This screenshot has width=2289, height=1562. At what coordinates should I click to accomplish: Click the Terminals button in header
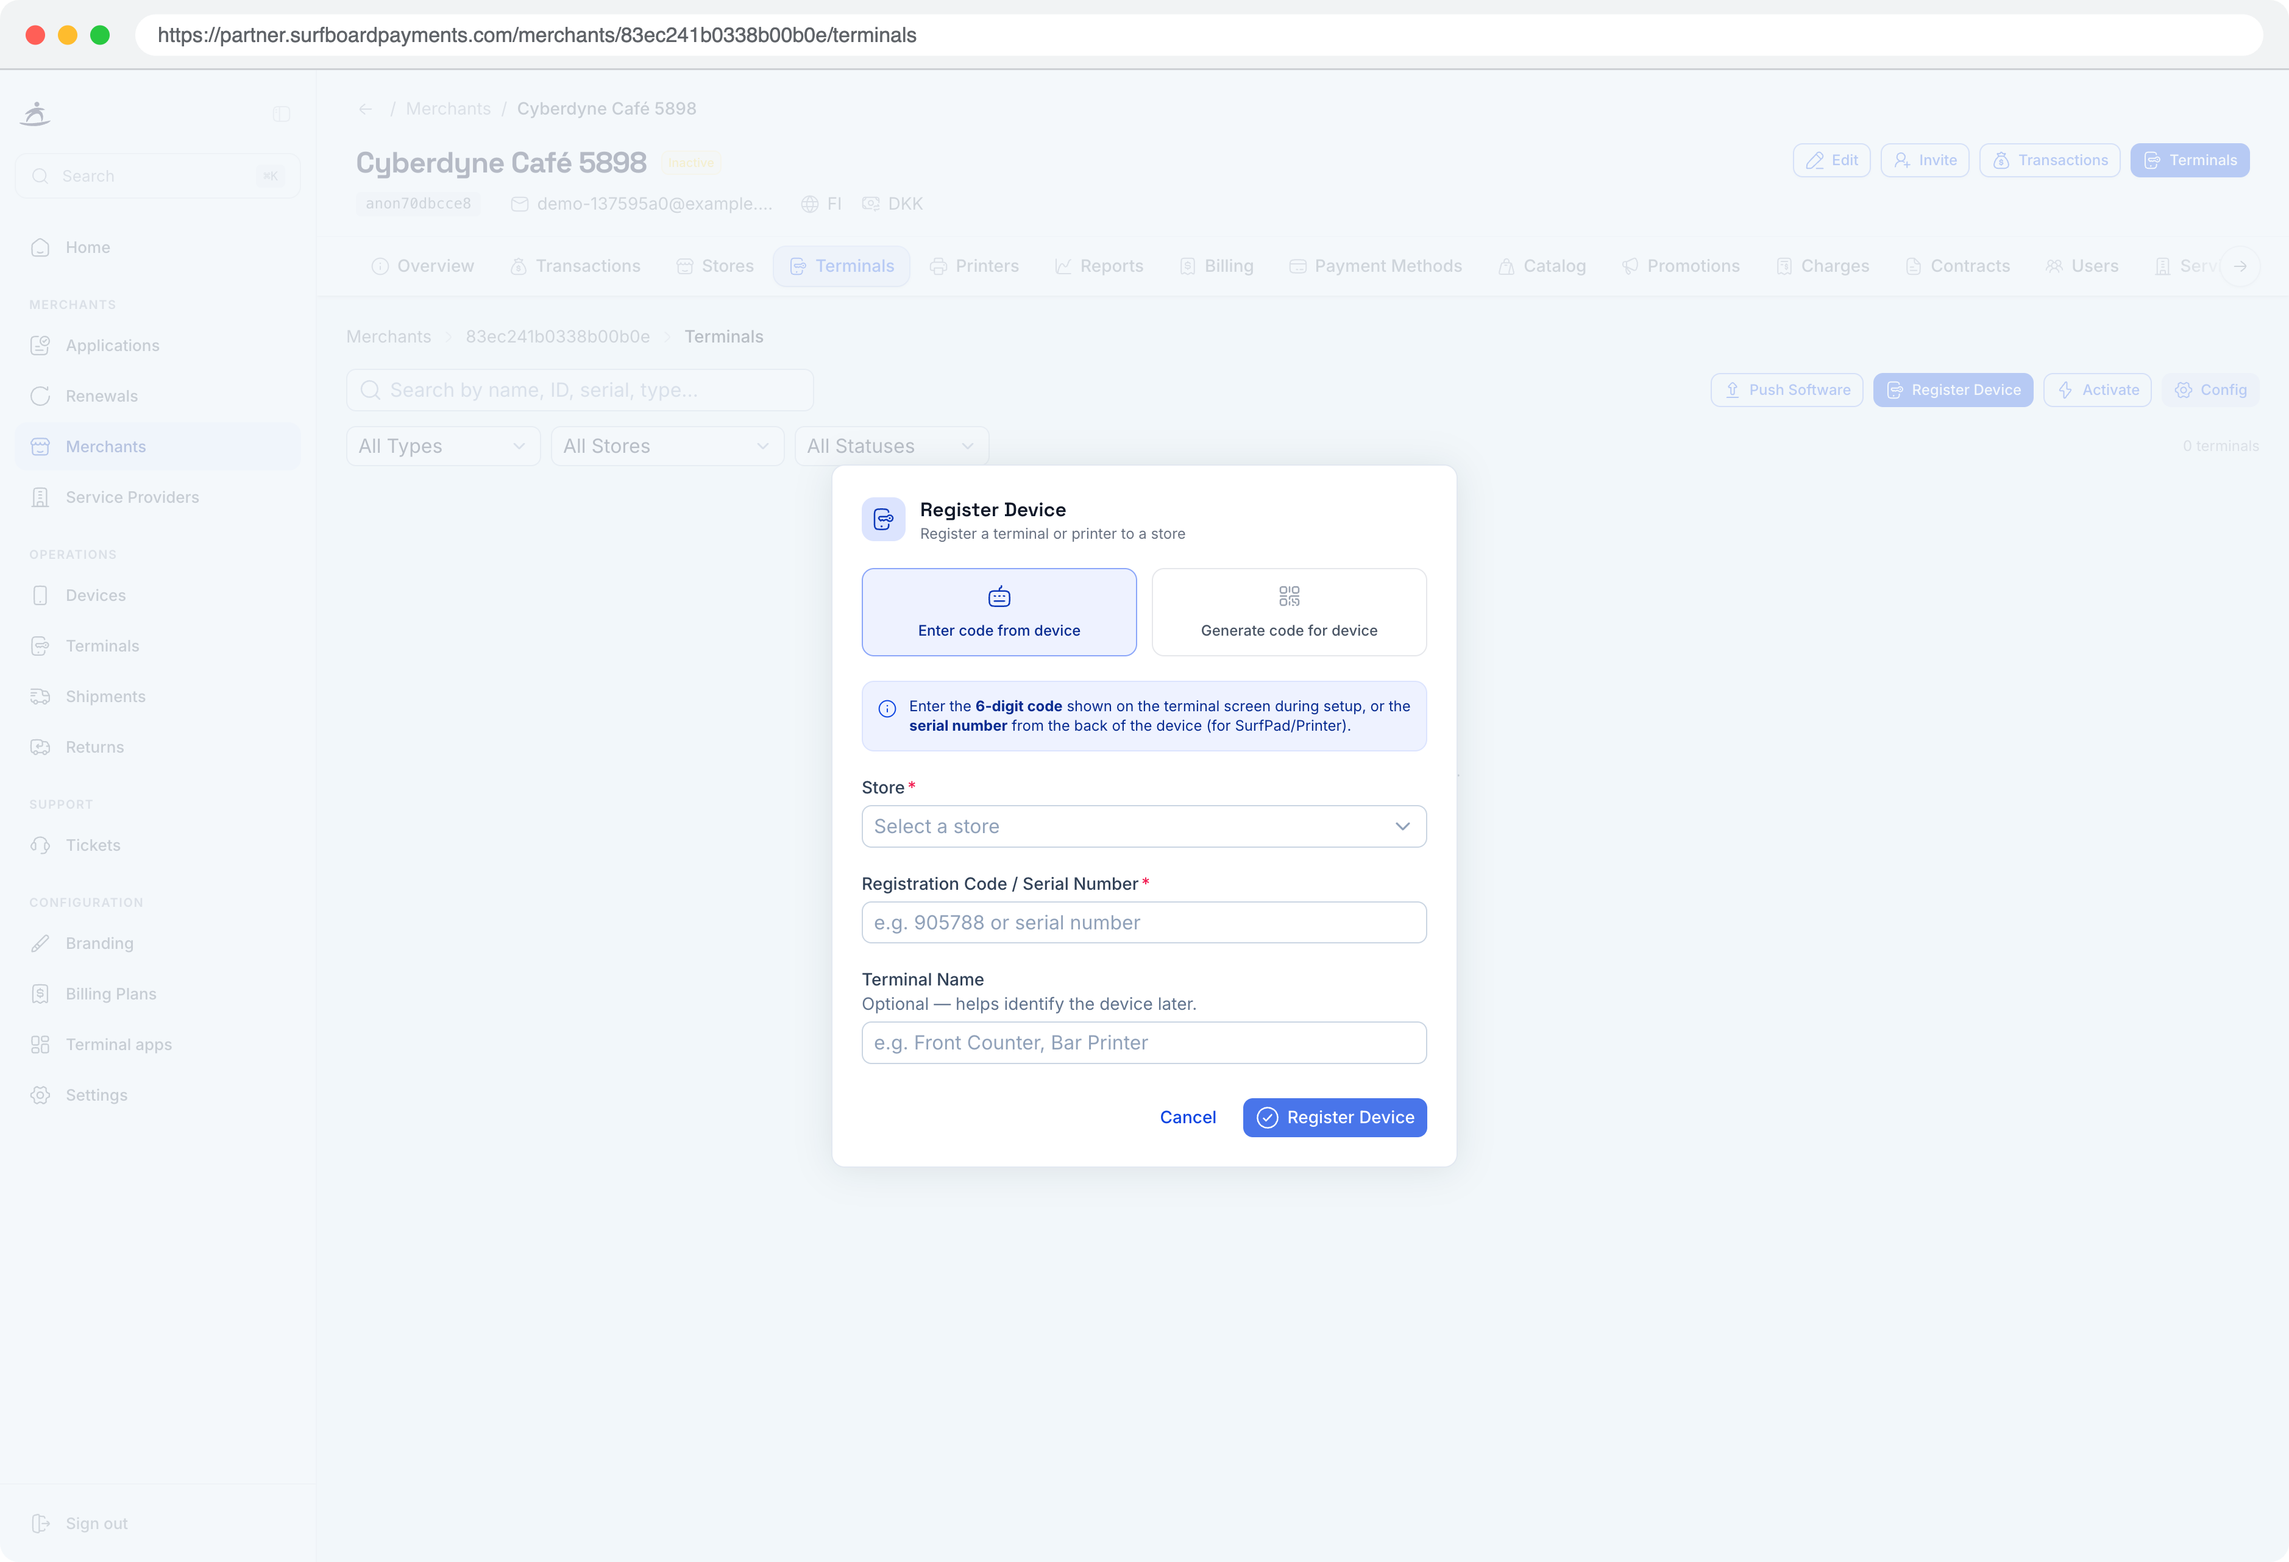point(2190,160)
